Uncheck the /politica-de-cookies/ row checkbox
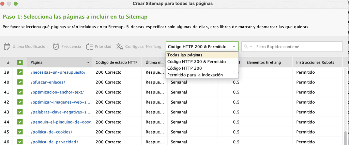This screenshot has width=349, height=145. (x=20, y=132)
